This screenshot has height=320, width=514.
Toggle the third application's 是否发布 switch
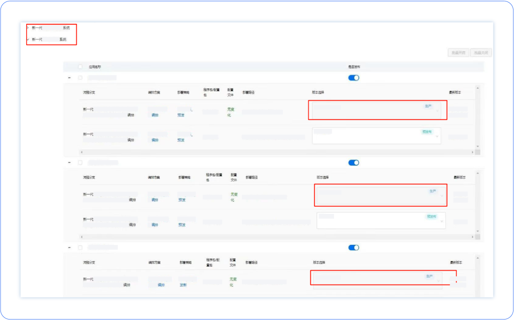(354, 248)
